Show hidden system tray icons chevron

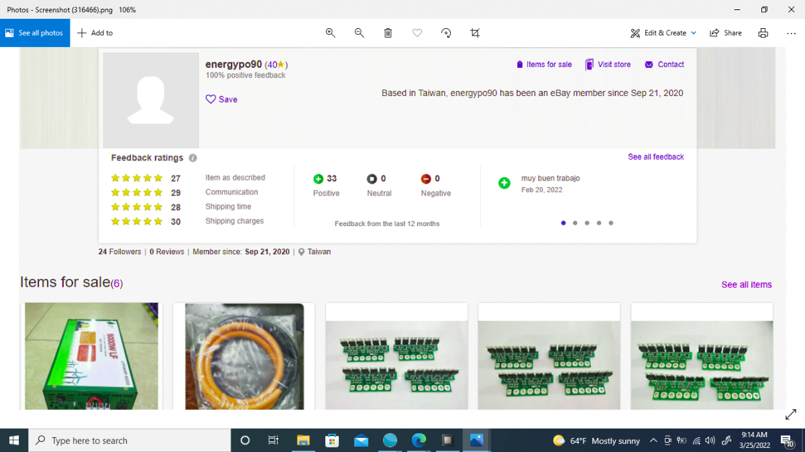point(653,441)
